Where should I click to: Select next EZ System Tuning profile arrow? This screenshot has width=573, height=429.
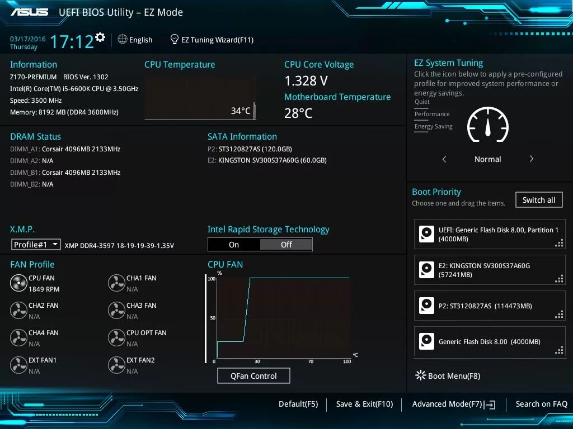[x=532, y=159]
